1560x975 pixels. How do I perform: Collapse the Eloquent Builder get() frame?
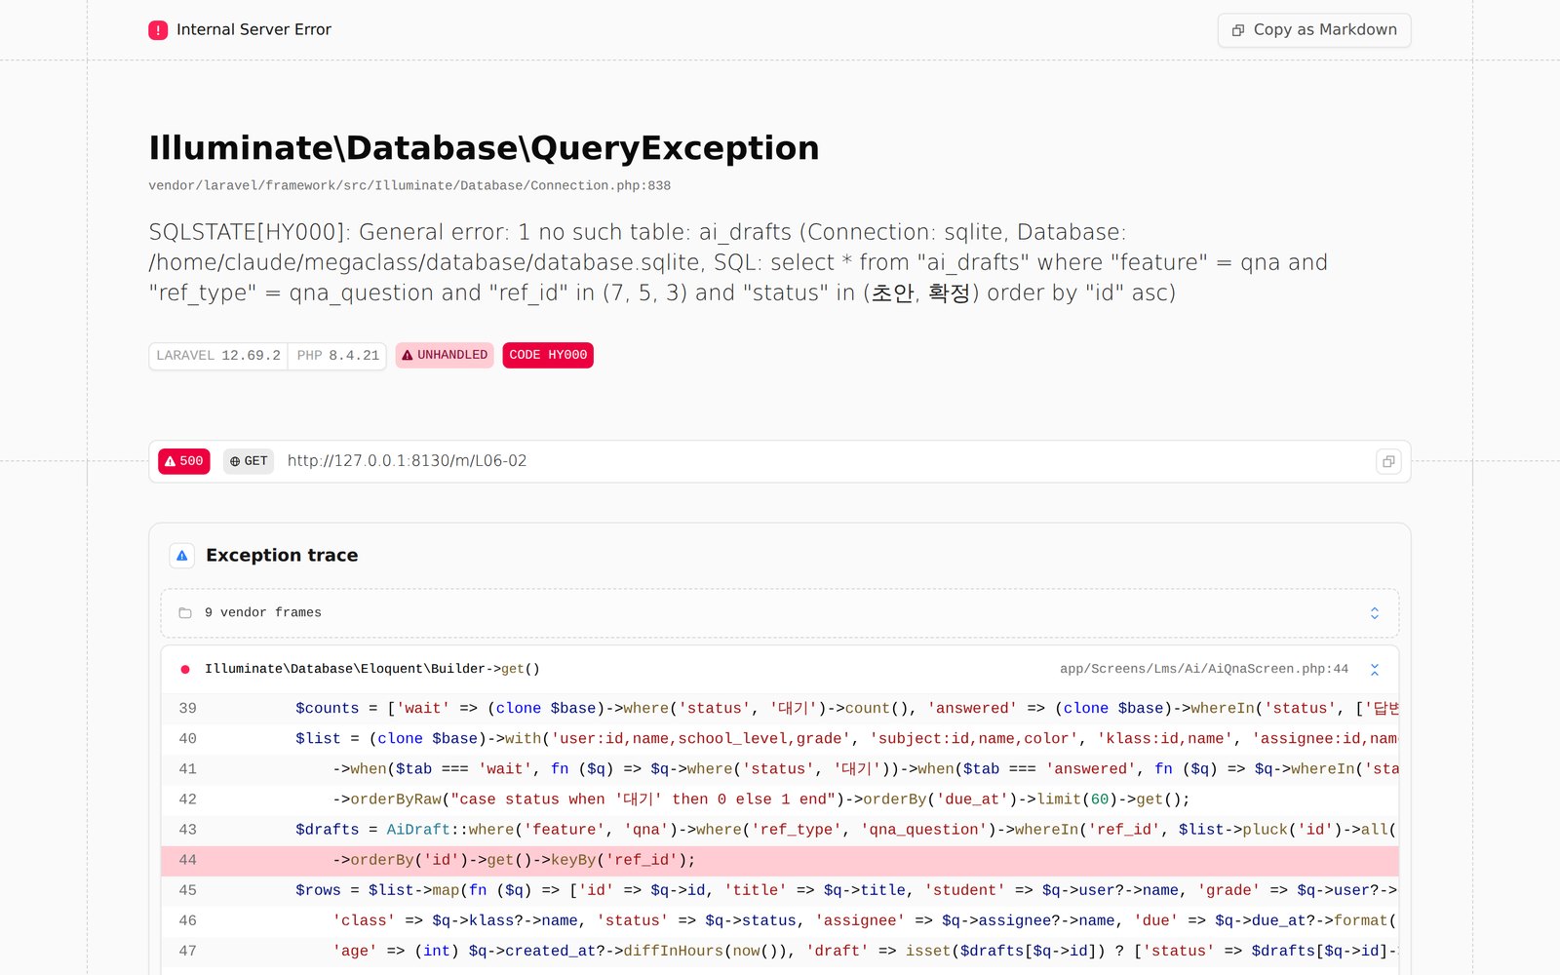[x=1375, y=670]
